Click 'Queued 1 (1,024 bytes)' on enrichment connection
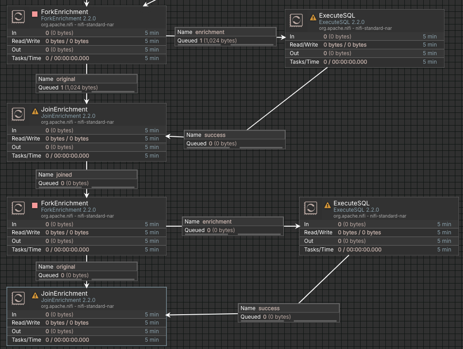Screen dimensions: 463x349 click(x=207, y=40)
